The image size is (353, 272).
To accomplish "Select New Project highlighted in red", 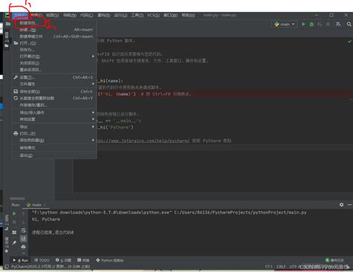I will click(28, 23).
